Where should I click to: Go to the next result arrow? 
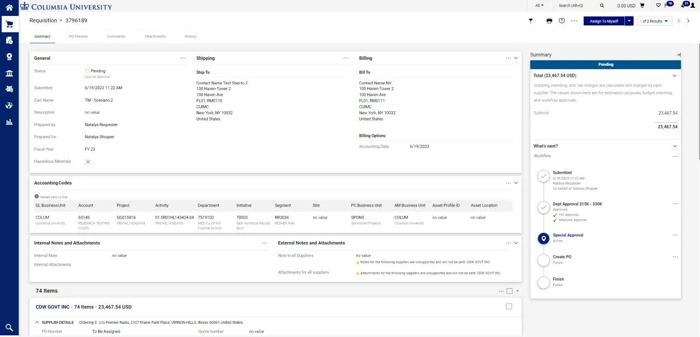[688, 21]
